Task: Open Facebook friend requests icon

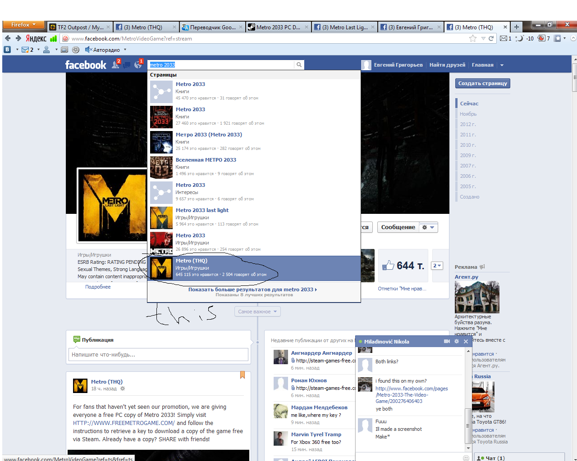Action: tap(116, 65)
